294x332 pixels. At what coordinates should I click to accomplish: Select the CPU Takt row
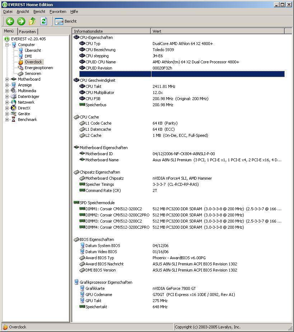pyautogui.click(x=182, y=86)
